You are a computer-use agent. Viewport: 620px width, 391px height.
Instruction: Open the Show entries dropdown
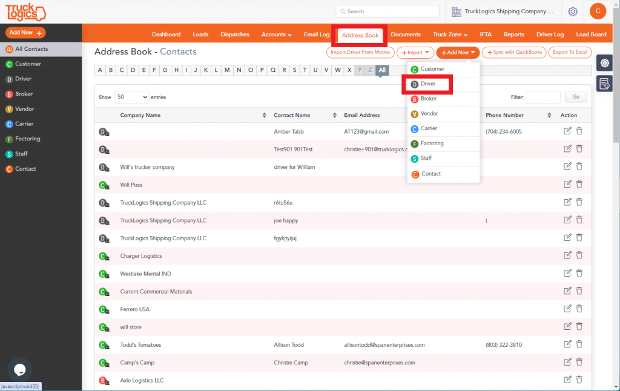131,97
